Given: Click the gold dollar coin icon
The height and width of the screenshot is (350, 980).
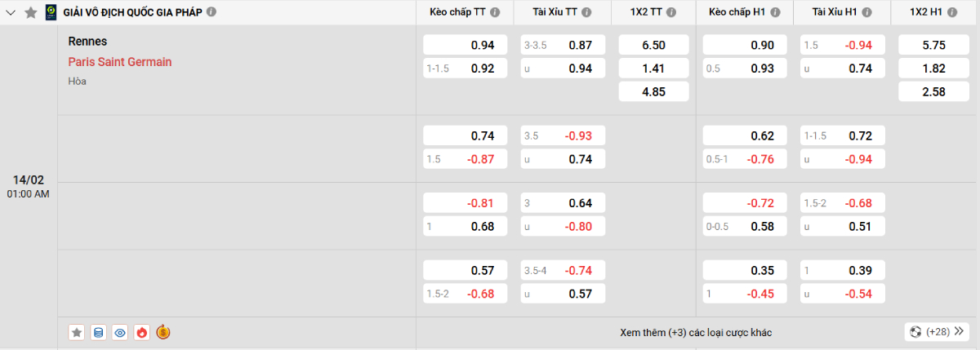Looking at the screenshot, I should 163,332.
